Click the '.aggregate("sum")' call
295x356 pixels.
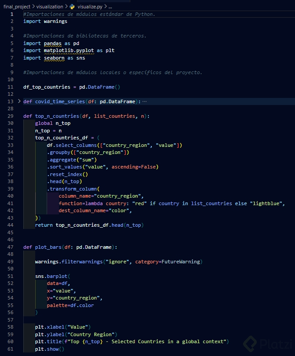tap(72, 160)
